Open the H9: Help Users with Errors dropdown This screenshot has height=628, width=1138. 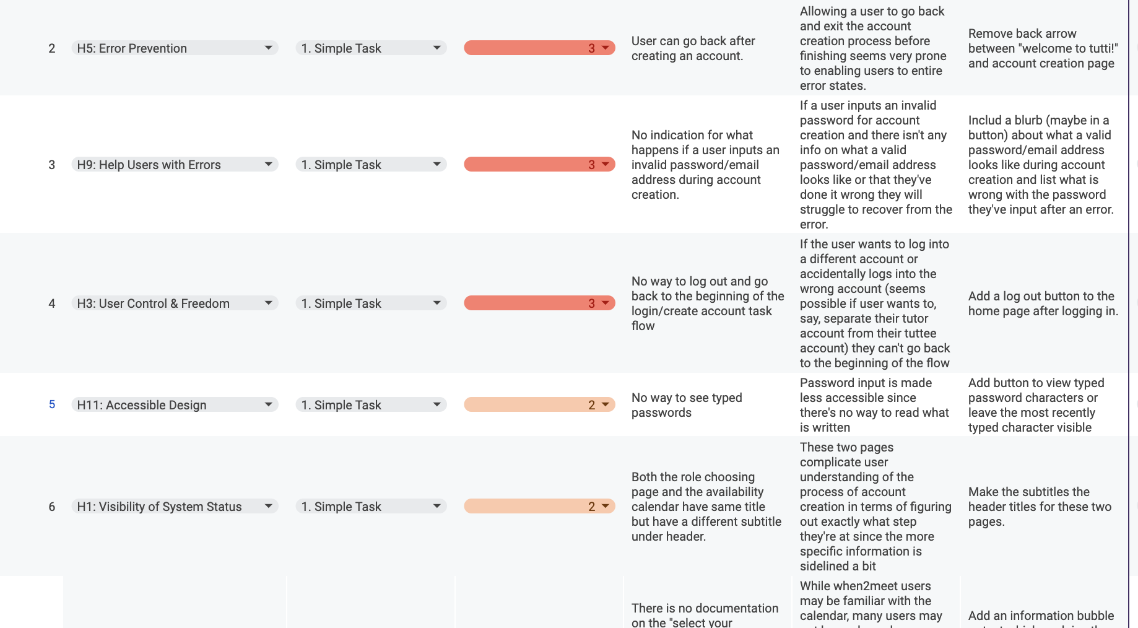(269, 164)
